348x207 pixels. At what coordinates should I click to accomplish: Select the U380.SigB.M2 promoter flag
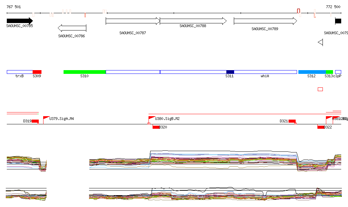(x=152, y=118)
